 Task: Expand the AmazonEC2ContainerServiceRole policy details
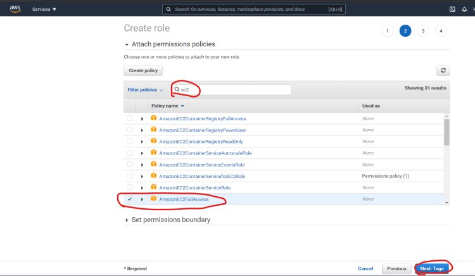coord(142,188)
